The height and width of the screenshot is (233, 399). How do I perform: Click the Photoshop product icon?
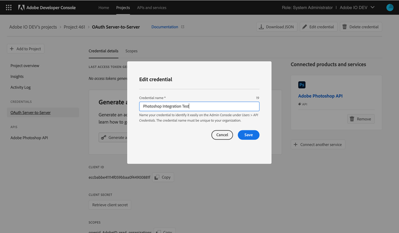point(302,85)
